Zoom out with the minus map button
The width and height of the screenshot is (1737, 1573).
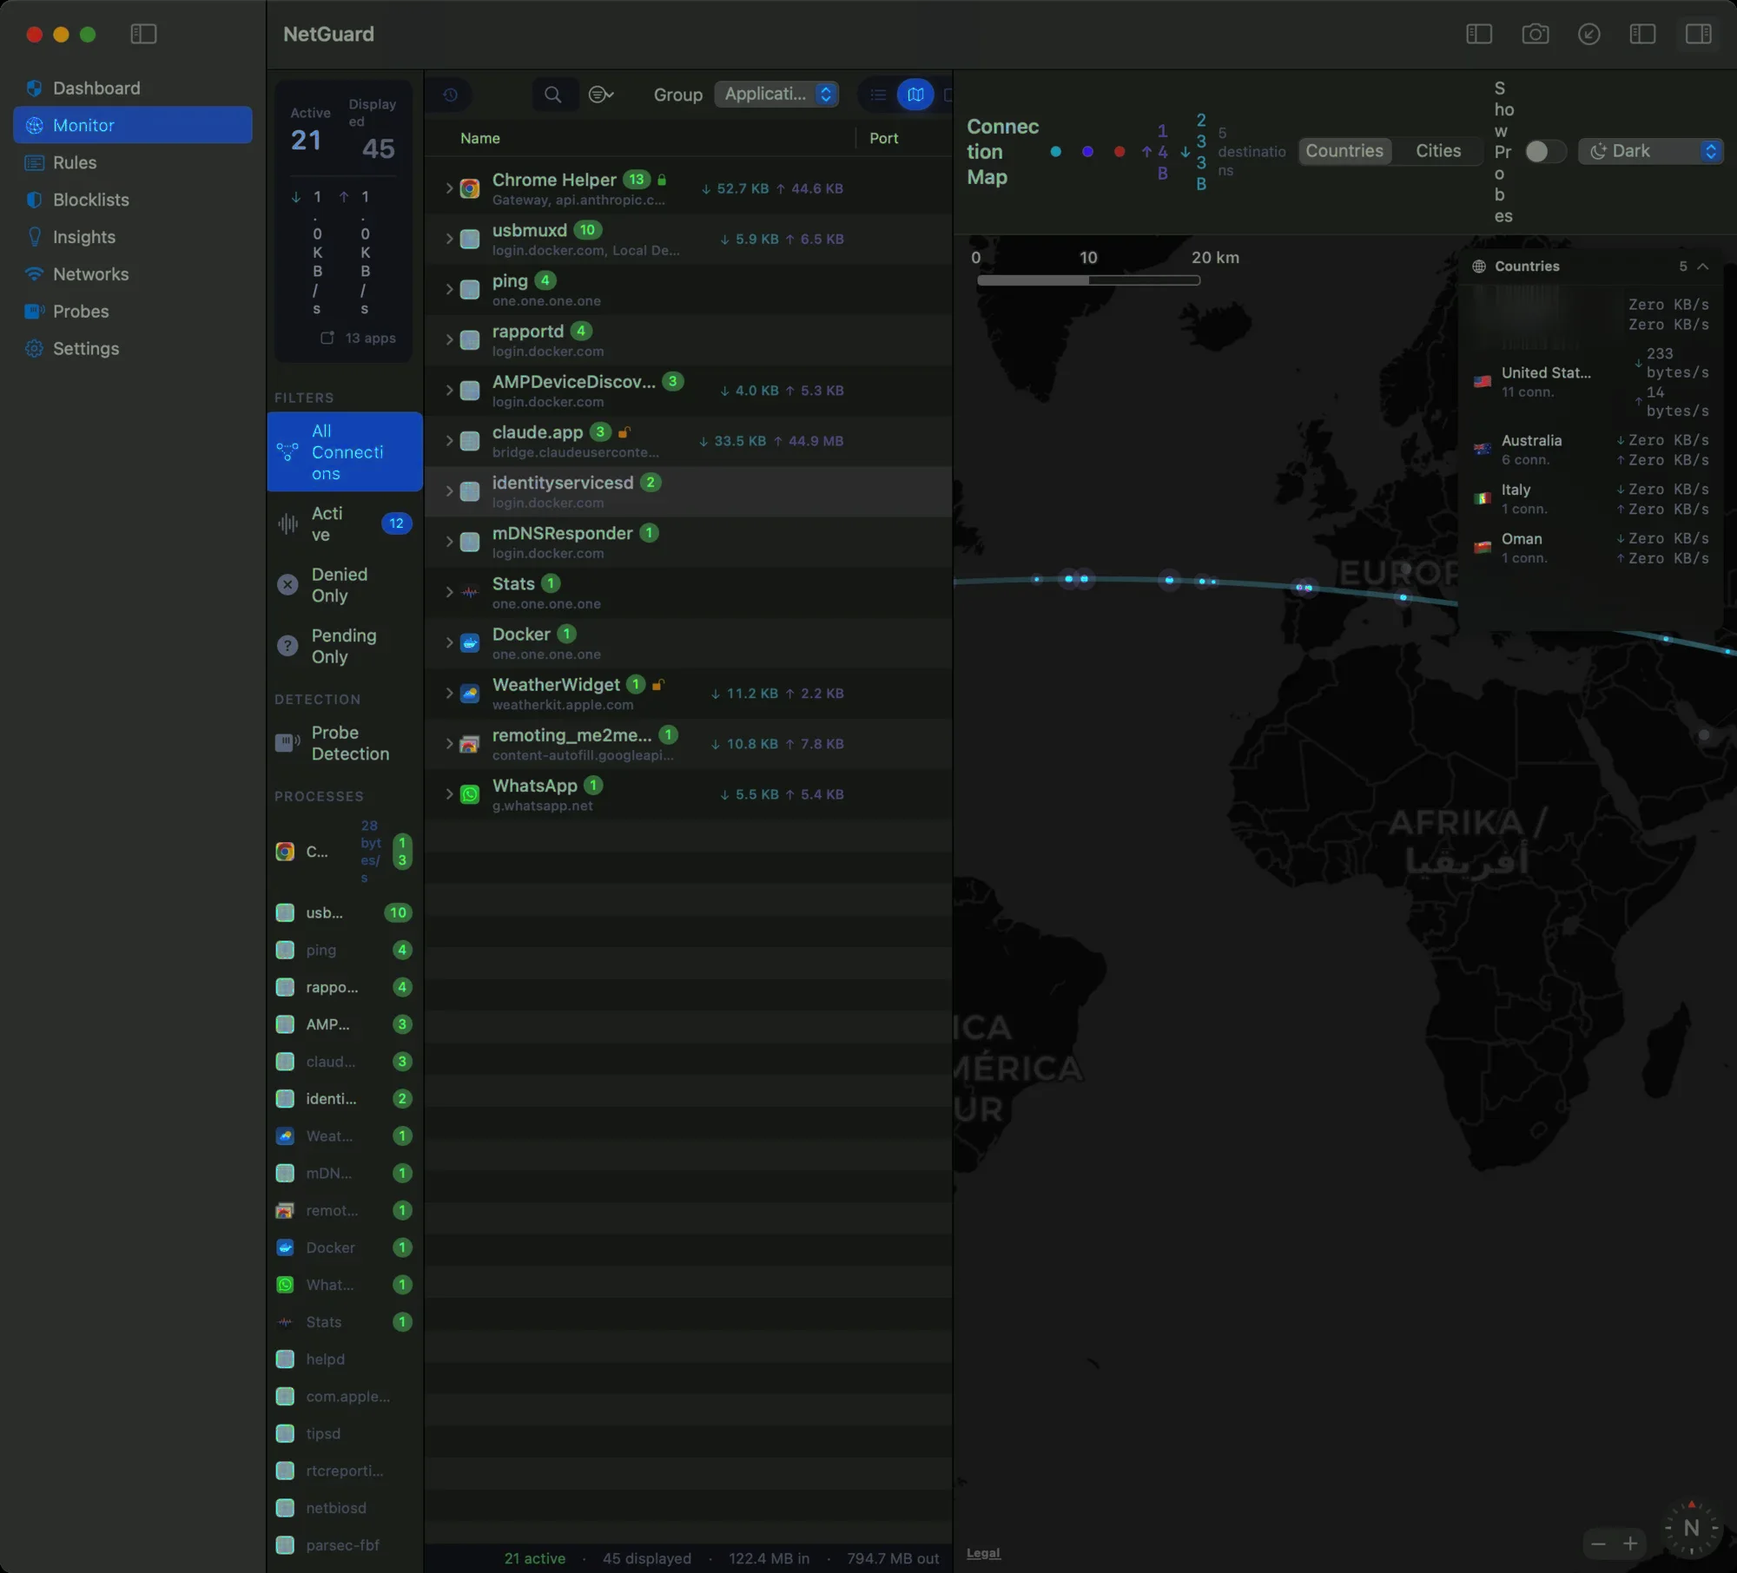[x=1598, y=1543]
